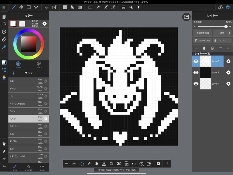Viewport: 233px width, 175px height.
Task: Select the Brush tool in top toolbar
Action: tap(14, 7)
